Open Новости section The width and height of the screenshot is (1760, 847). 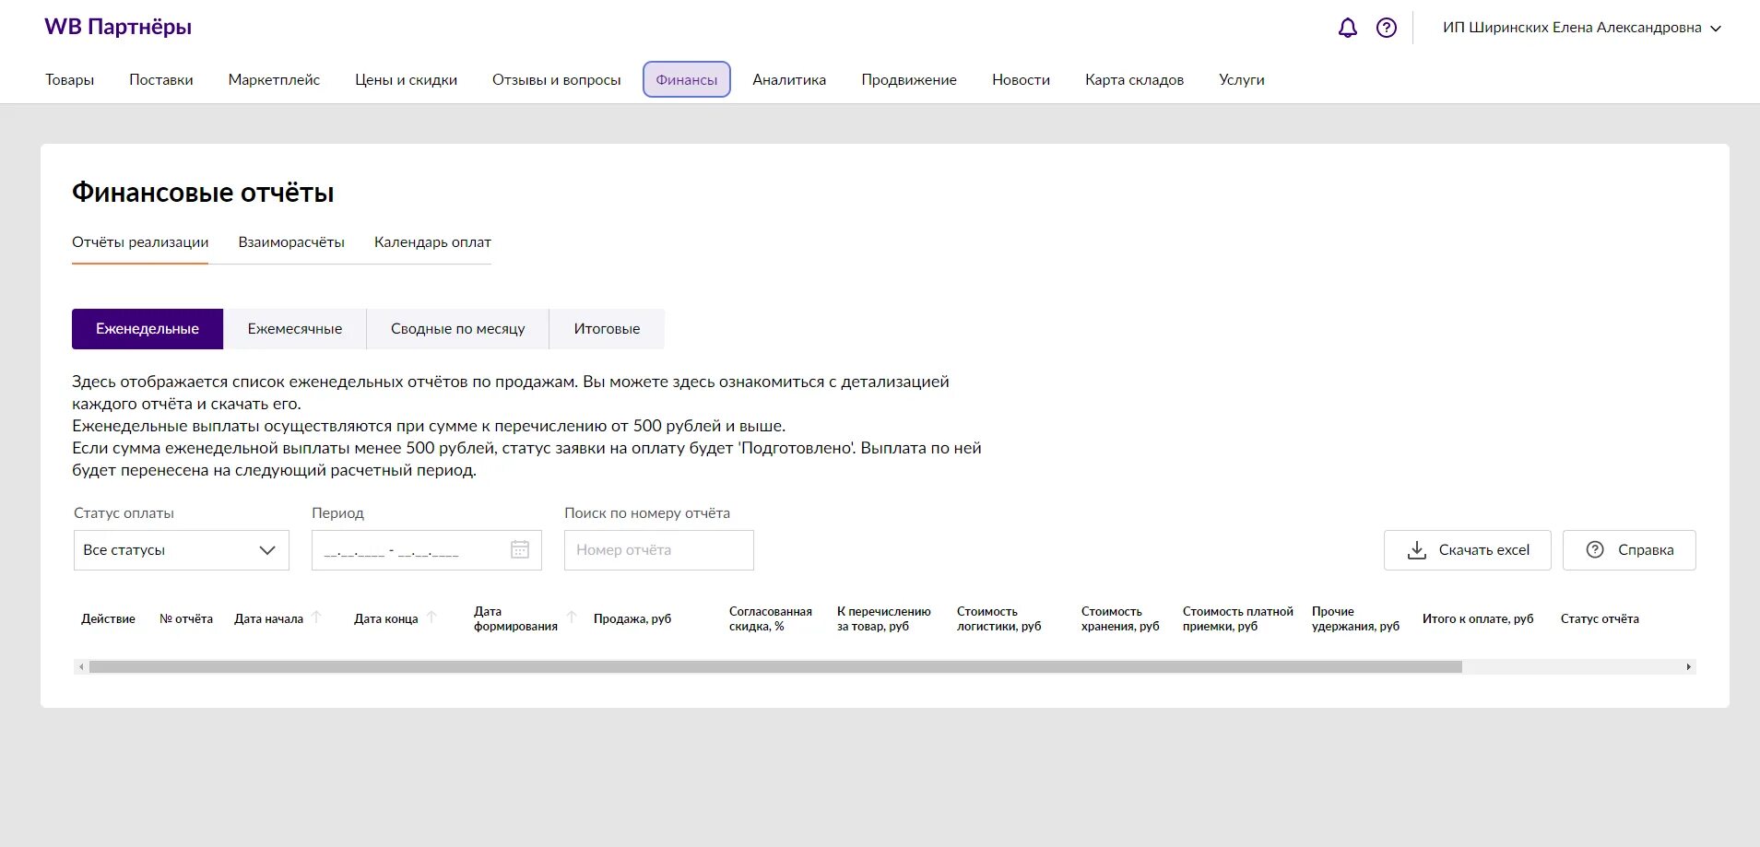point(1021,80)
